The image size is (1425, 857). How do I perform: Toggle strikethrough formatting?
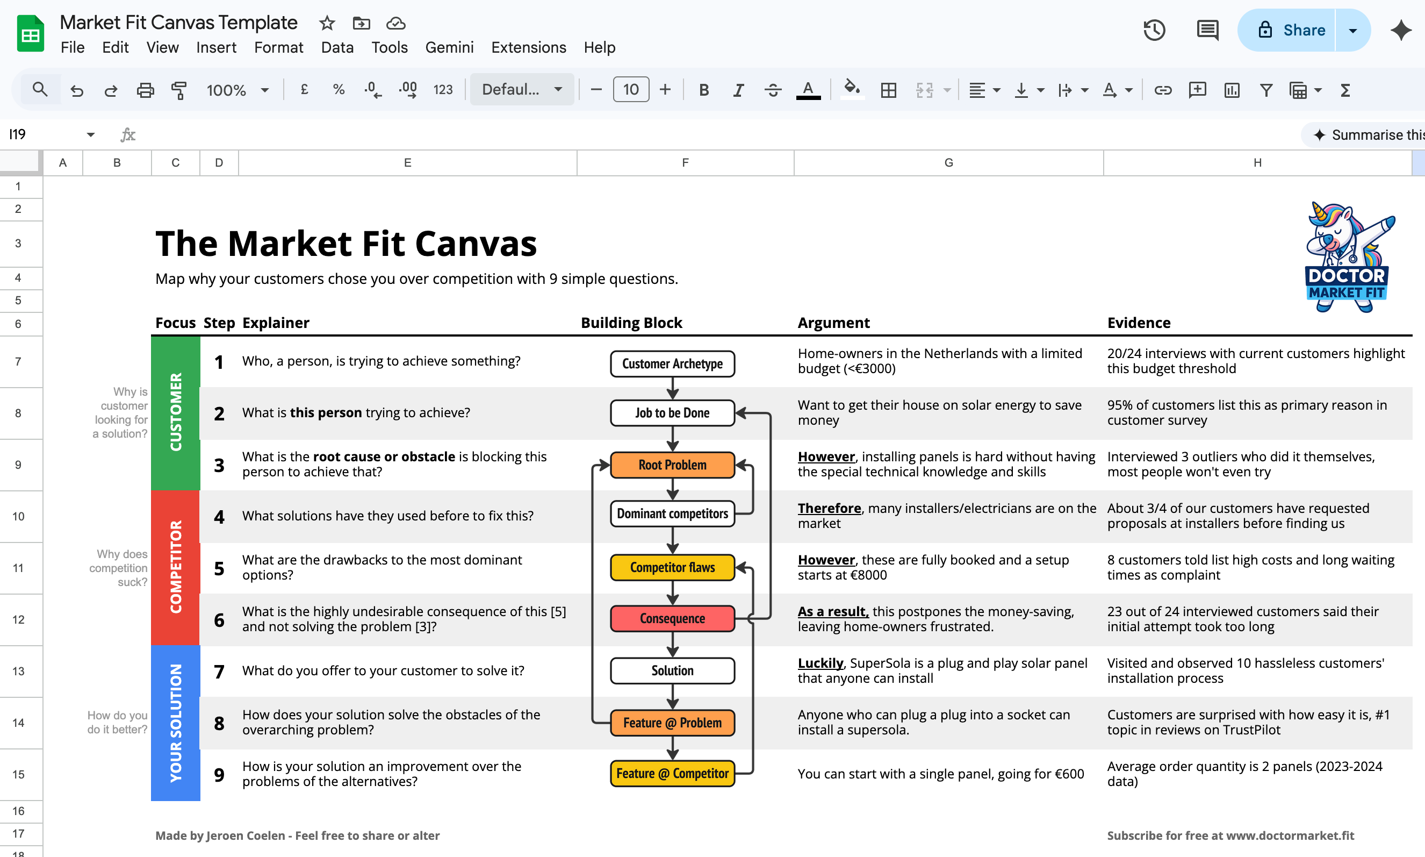(x=773, y=90)
